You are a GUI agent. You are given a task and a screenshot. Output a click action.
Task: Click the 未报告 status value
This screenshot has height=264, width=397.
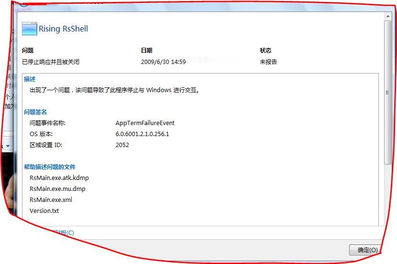(x=268, y=62)
